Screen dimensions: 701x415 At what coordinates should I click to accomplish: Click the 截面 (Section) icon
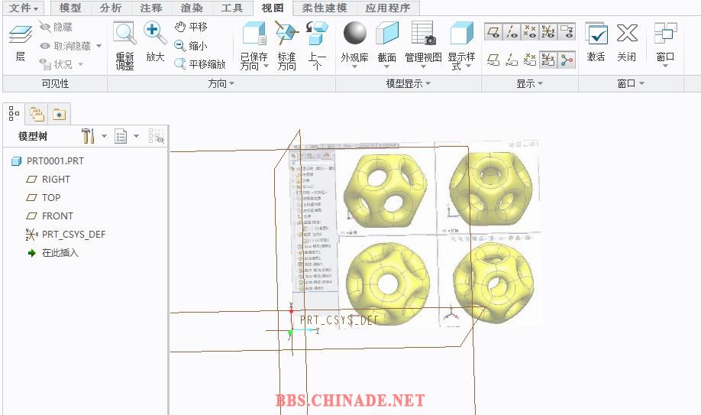387,34
